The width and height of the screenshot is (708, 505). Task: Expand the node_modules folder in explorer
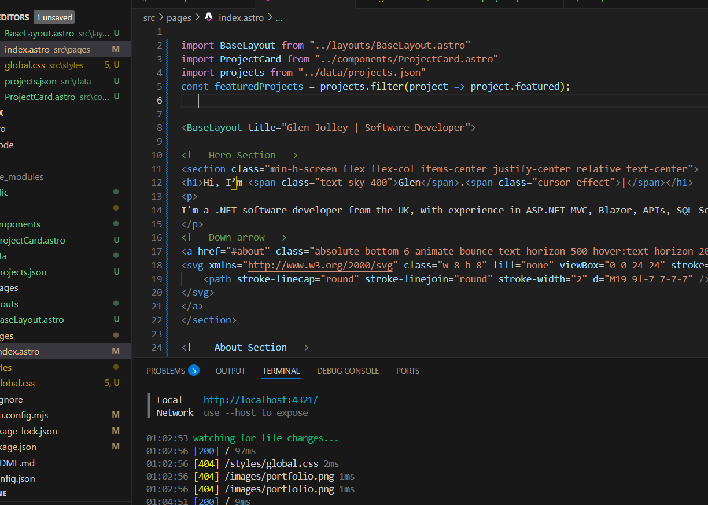click(x=22, y=177)
